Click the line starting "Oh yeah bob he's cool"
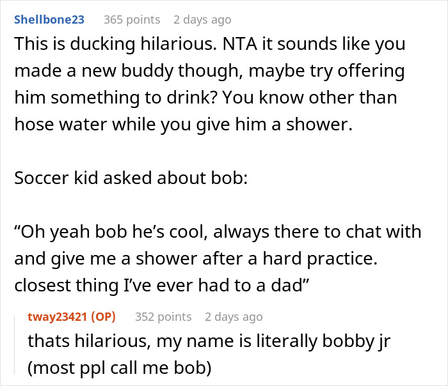Viewport: 448px width, 386px height. pyautogui.click(x=211, y=232)
